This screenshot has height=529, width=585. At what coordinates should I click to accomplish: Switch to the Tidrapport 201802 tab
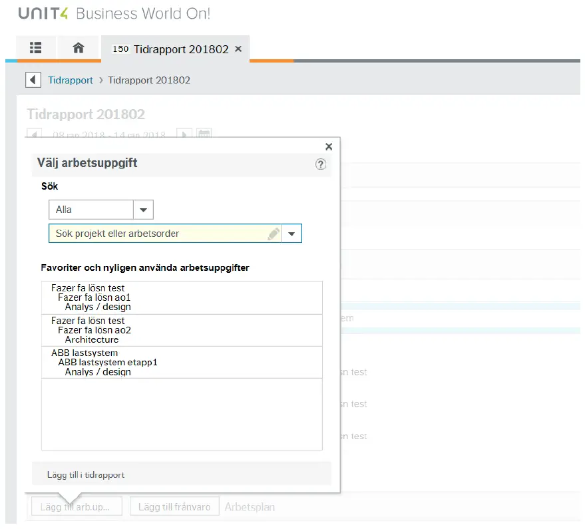click(x=173, y=49)
